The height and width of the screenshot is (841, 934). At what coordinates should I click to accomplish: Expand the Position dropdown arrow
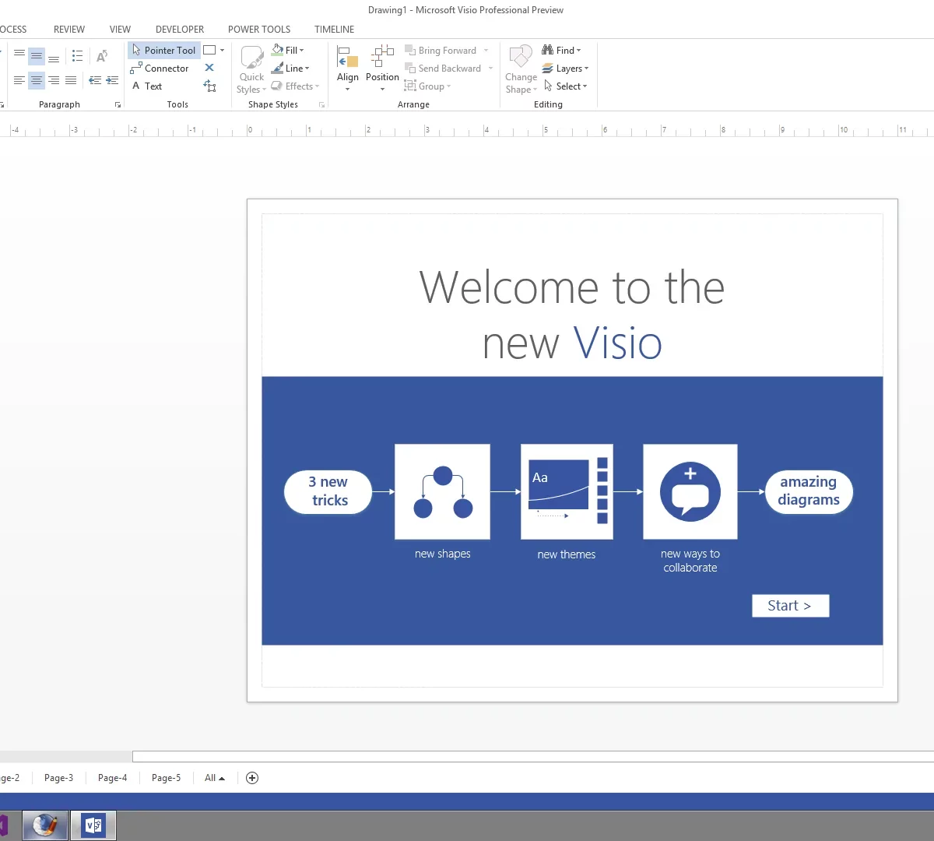(382, 90)
